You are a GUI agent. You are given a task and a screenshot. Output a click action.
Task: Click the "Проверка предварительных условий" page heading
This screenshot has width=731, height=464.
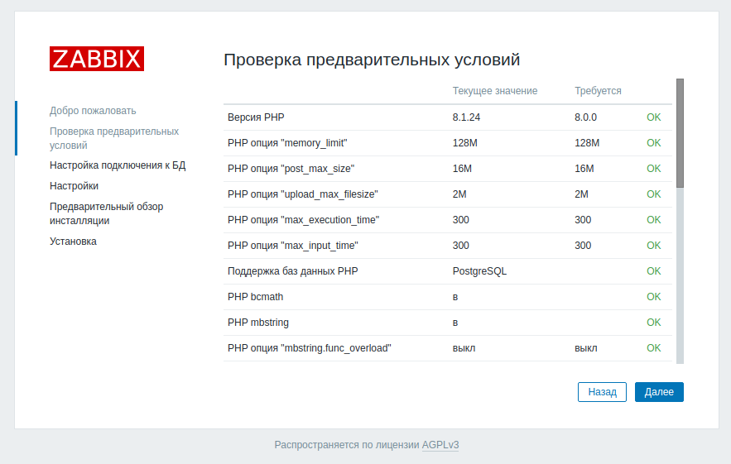pyautogui.click(x=372, y=60)
